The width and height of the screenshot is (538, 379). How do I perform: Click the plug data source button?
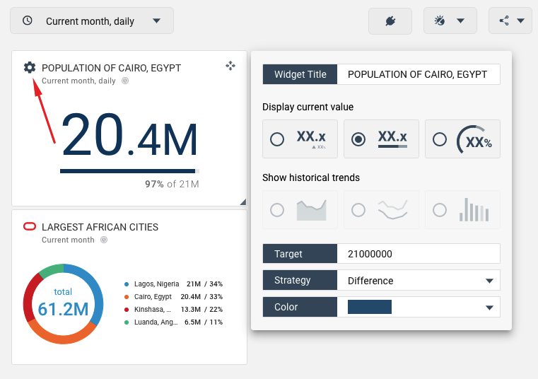390,21
